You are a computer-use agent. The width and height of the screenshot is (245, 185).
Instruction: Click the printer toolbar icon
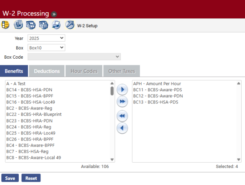56,25
